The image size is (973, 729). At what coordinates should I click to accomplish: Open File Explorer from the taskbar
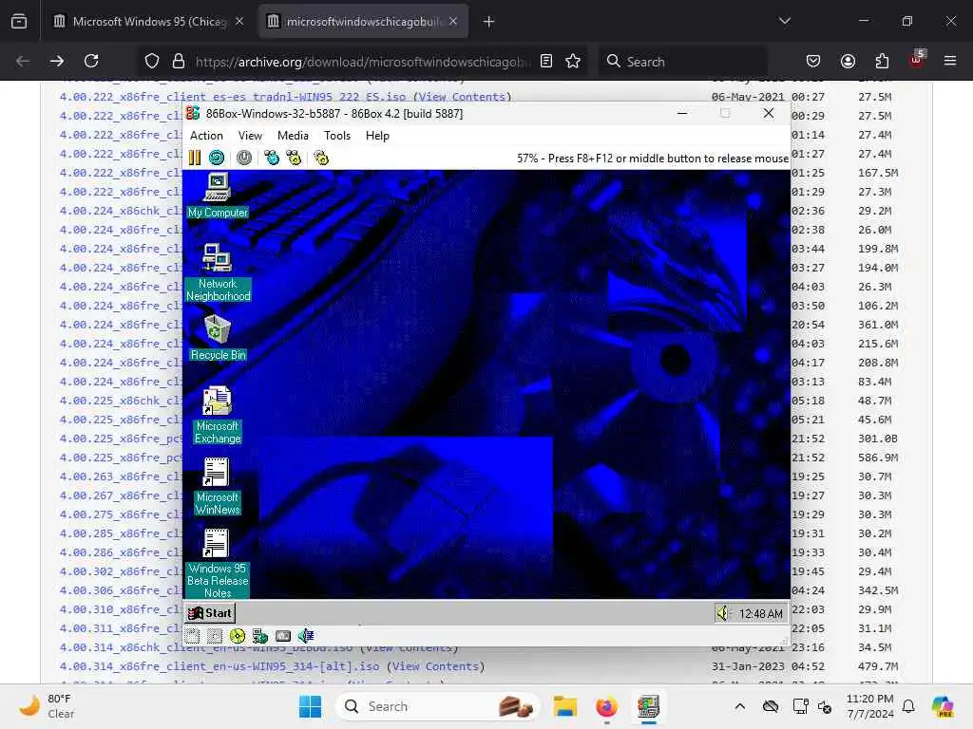[x=565, y=706]
